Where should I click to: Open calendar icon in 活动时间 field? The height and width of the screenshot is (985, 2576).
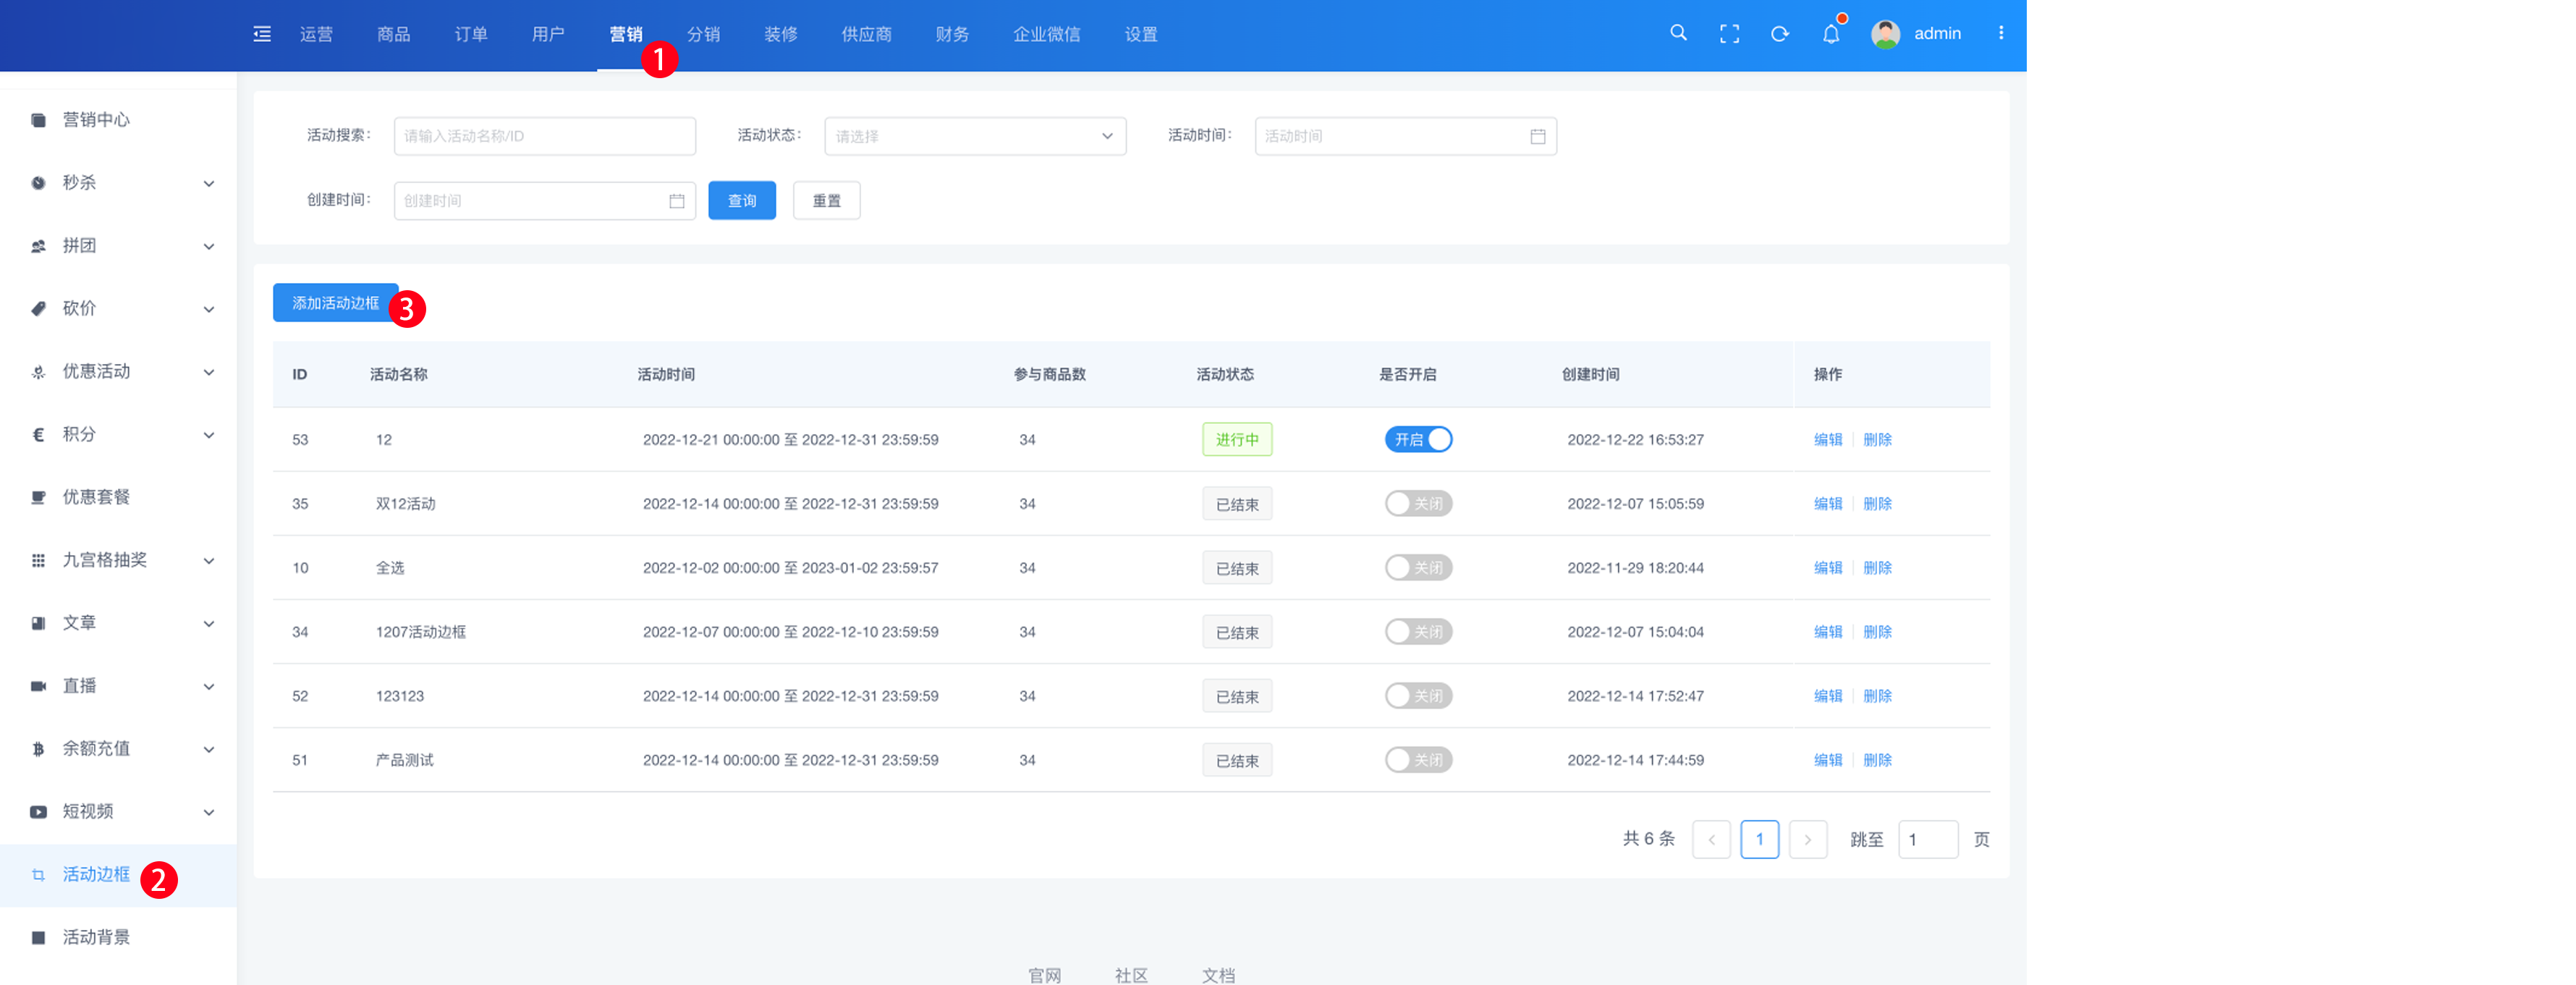point(1537,136)
